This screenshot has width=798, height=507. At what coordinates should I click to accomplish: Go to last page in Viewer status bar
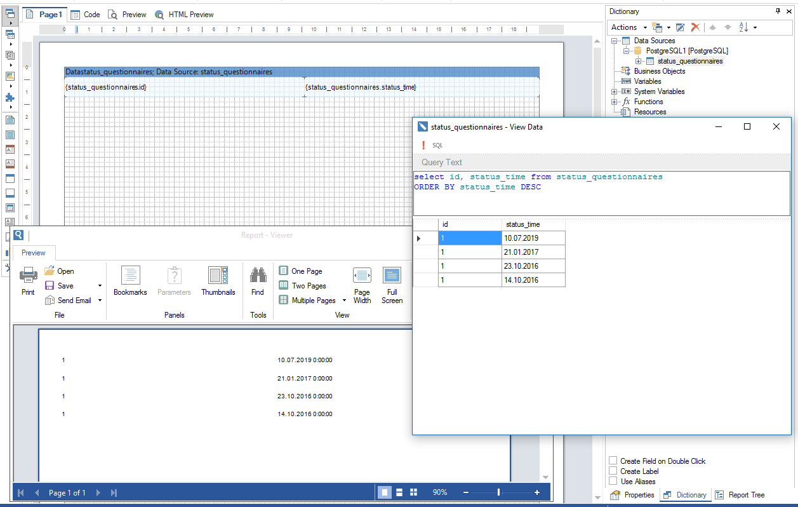click(114, 492)
